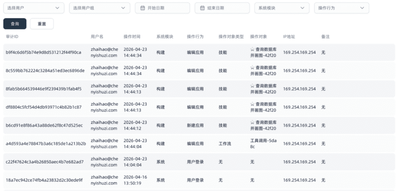Click 工作流 object type cell
396x191 pixels.
point(225,144)
